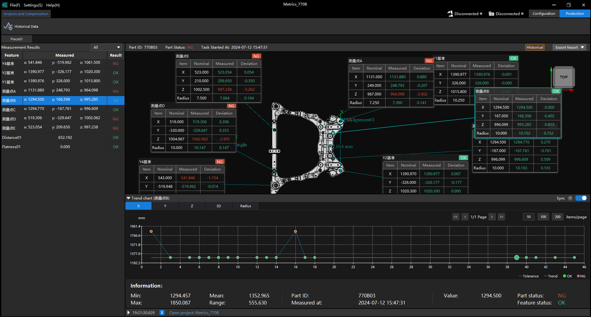Click the 测量点E annotation table title
Viewport: 591px width, 317px height.
click(182, 56)
